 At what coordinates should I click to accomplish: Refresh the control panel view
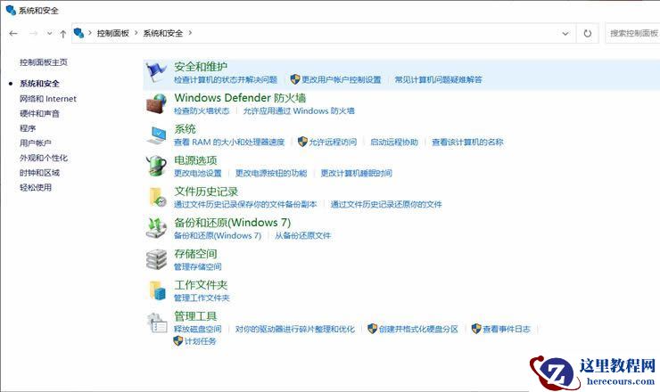tap(587, 33)
